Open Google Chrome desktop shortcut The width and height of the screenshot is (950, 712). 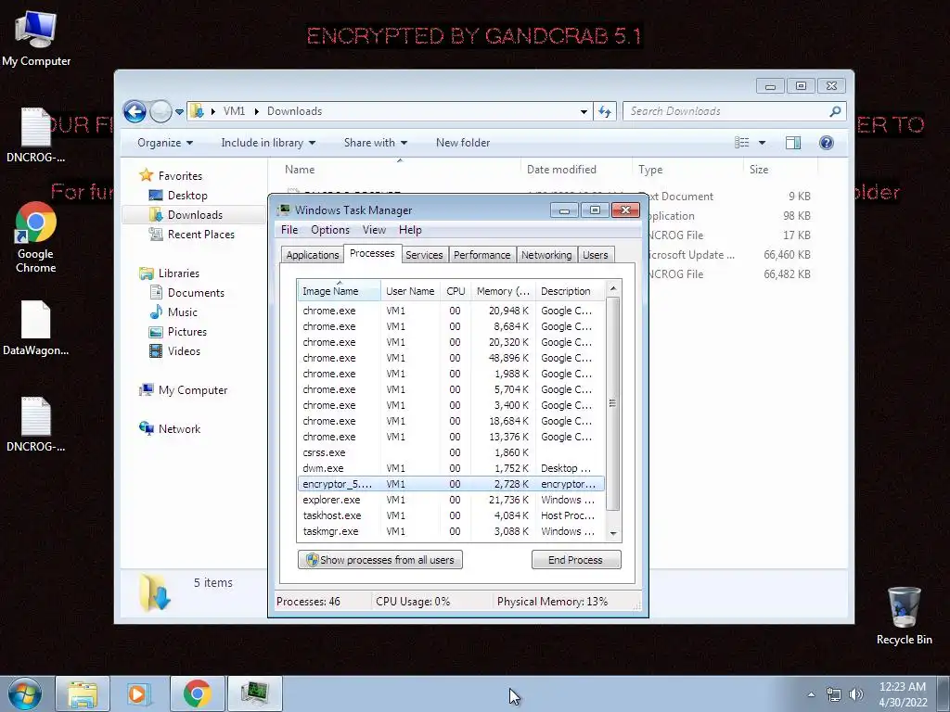coord(36,237)
